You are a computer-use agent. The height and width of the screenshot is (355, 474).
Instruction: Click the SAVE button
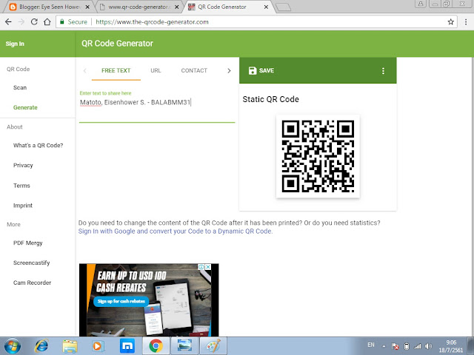(261, 71)
